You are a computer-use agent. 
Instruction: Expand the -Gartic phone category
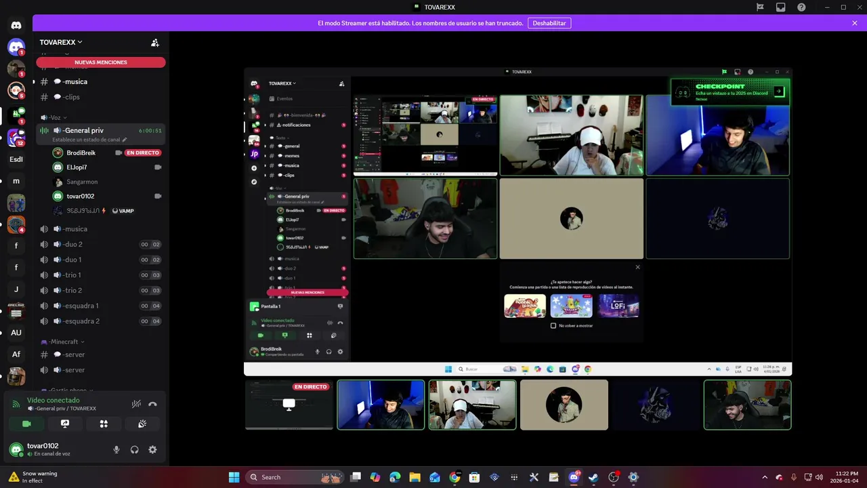pyautogui.click(x=66, y=390)
